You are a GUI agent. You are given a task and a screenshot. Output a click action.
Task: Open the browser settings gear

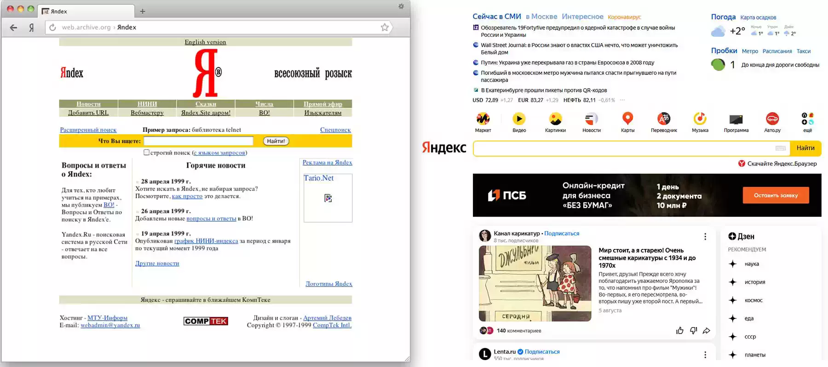[401, 6]
